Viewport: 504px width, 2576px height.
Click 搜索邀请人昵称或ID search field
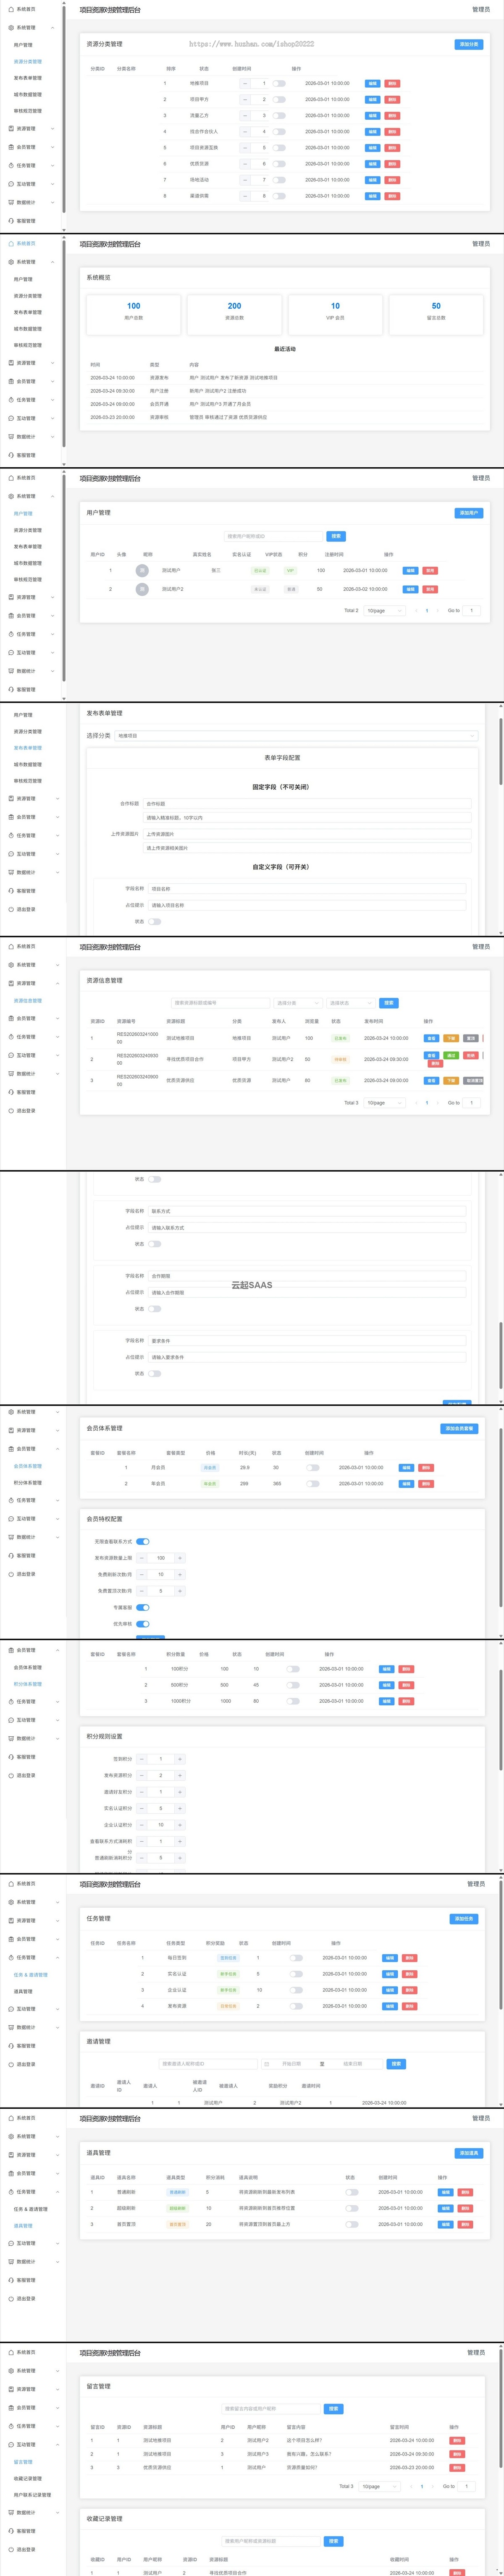click(x=208, y=2064)
